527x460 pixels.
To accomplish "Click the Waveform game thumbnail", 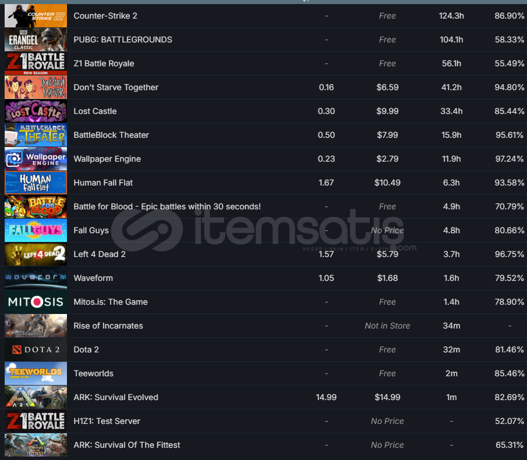I will pos(36,278).
